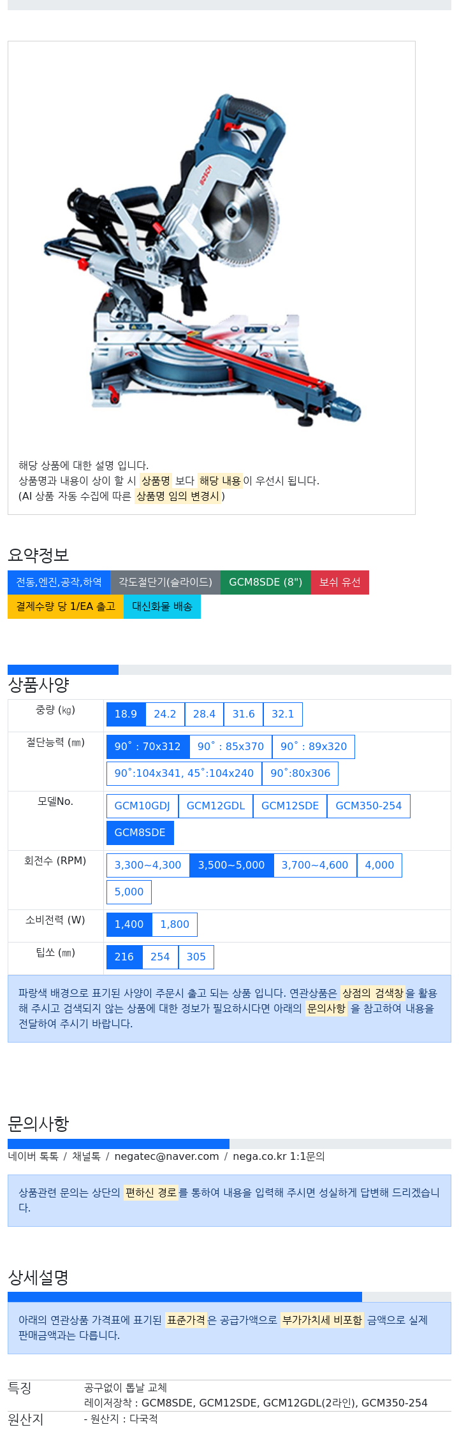Select 1,800 W power consumption
Screen dimensions: 459x1432
coord(175,925)
